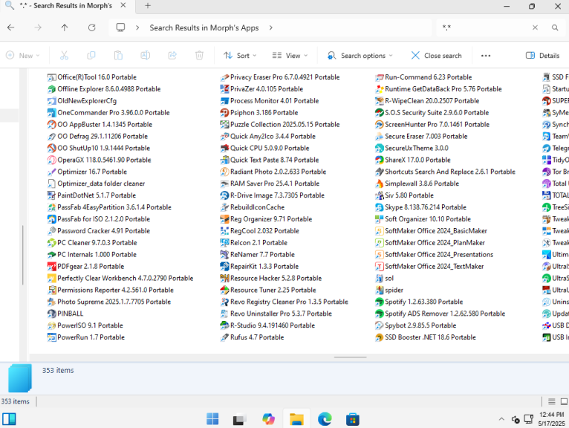Screen dimensions: 569x428
Task: Toggle the Details pane
Action: [542, 56]
